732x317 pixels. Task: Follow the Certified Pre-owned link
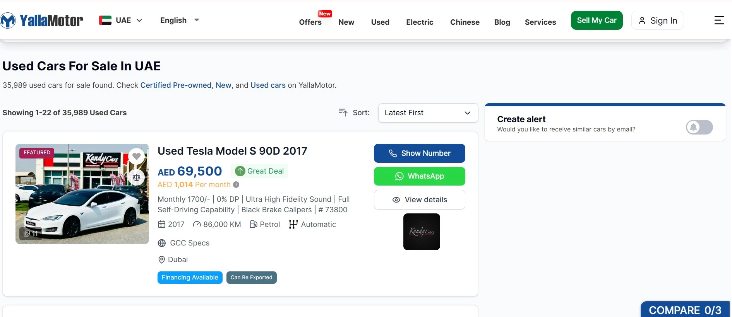coord(176,85)
